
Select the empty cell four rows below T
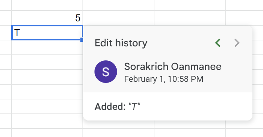47,92
